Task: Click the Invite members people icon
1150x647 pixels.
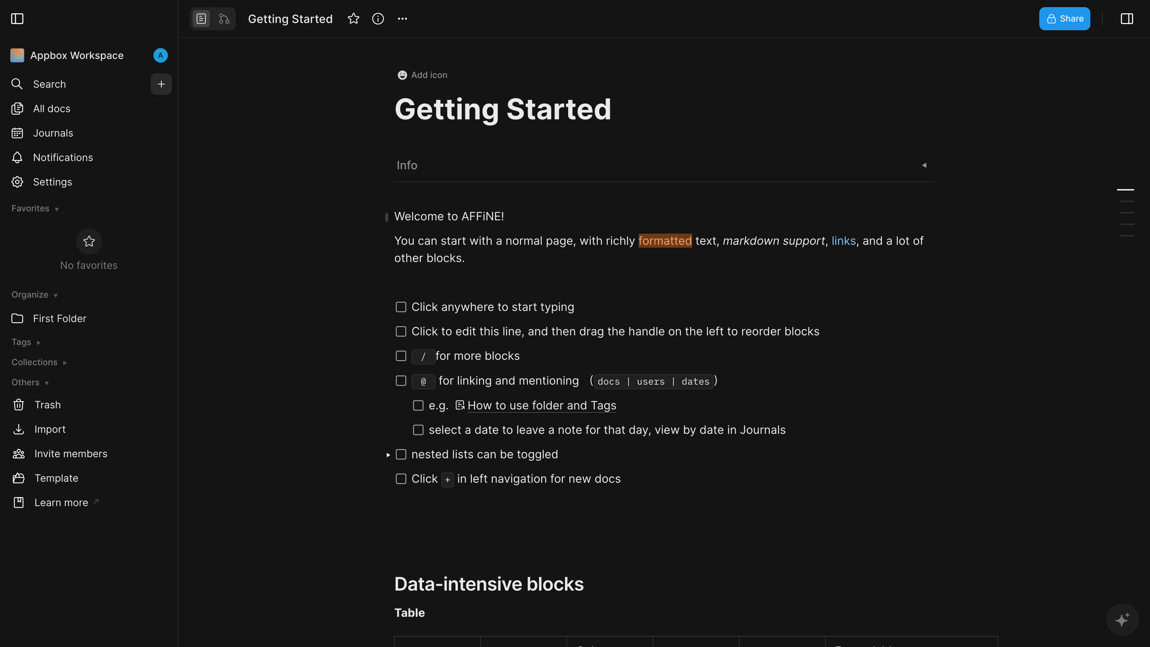Action: tap(18, 454)
